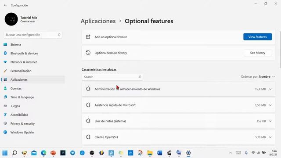
Task: Open PowerPoint from the taskbar
Action: click(x=53, y=153)
